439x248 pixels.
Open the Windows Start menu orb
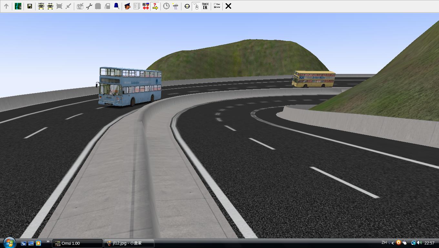(9, 243)
